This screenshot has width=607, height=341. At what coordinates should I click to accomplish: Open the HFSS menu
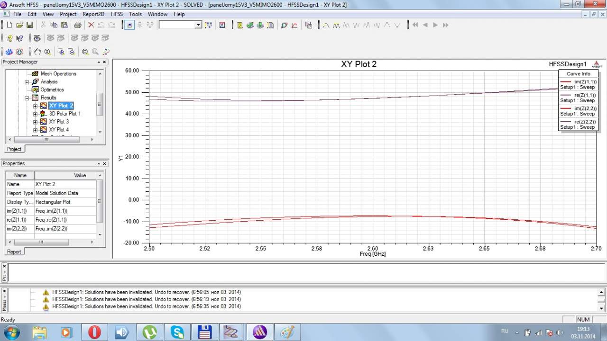[x=117, y=14]
